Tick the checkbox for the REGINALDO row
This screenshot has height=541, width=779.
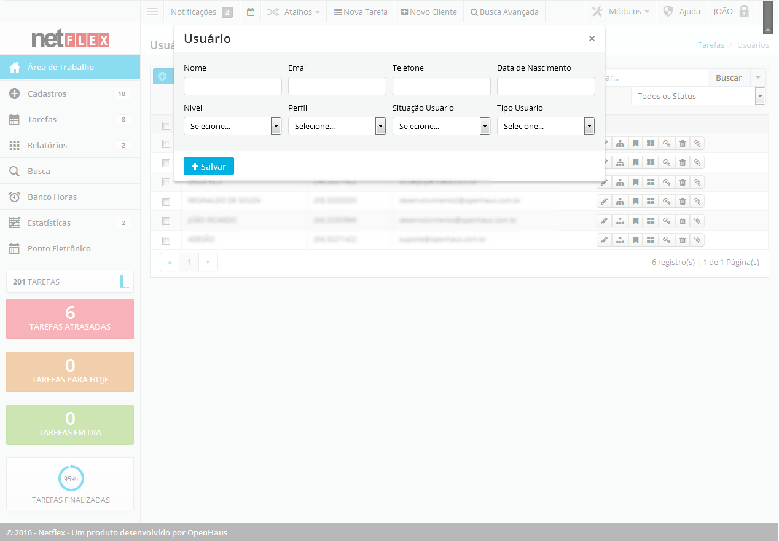click(x=166, y=202)
